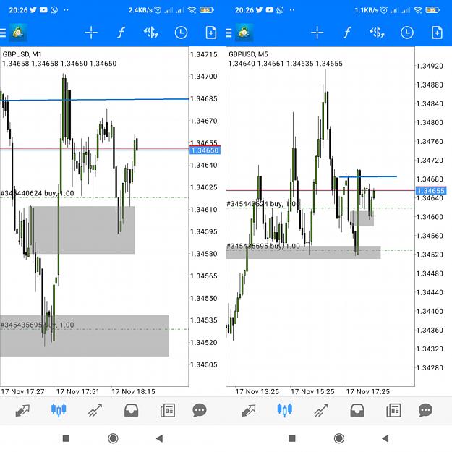Open Chat messages tab in right screen
452x452 pixels.
(425, 410)
